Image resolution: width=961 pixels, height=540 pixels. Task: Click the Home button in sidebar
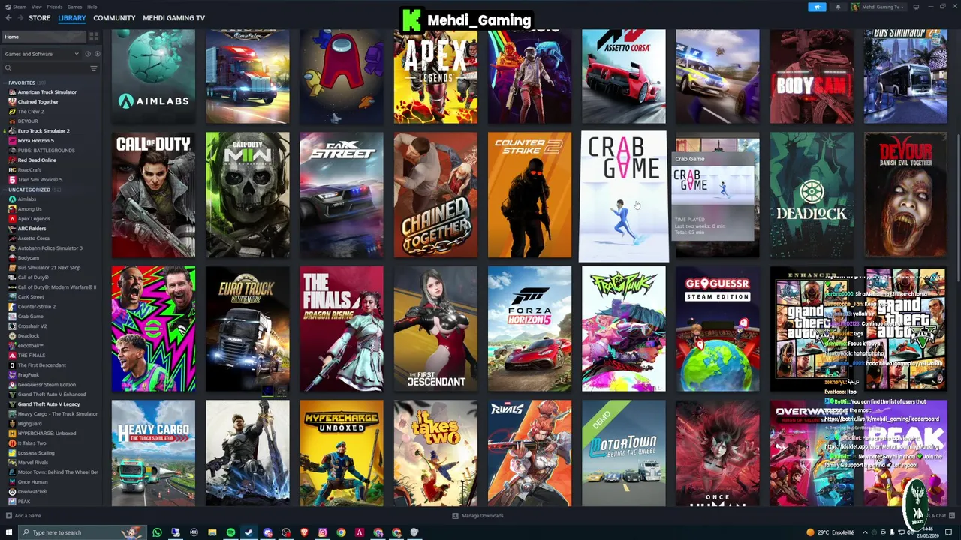pyautogui.click(x=44, y=37)
